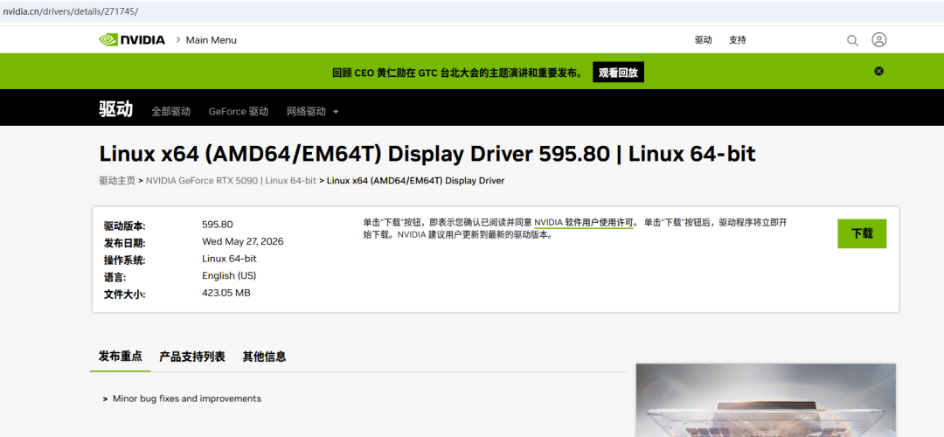944x437 pixels.
Task: Open the 驱动 top navigation item
Action: 703,40
